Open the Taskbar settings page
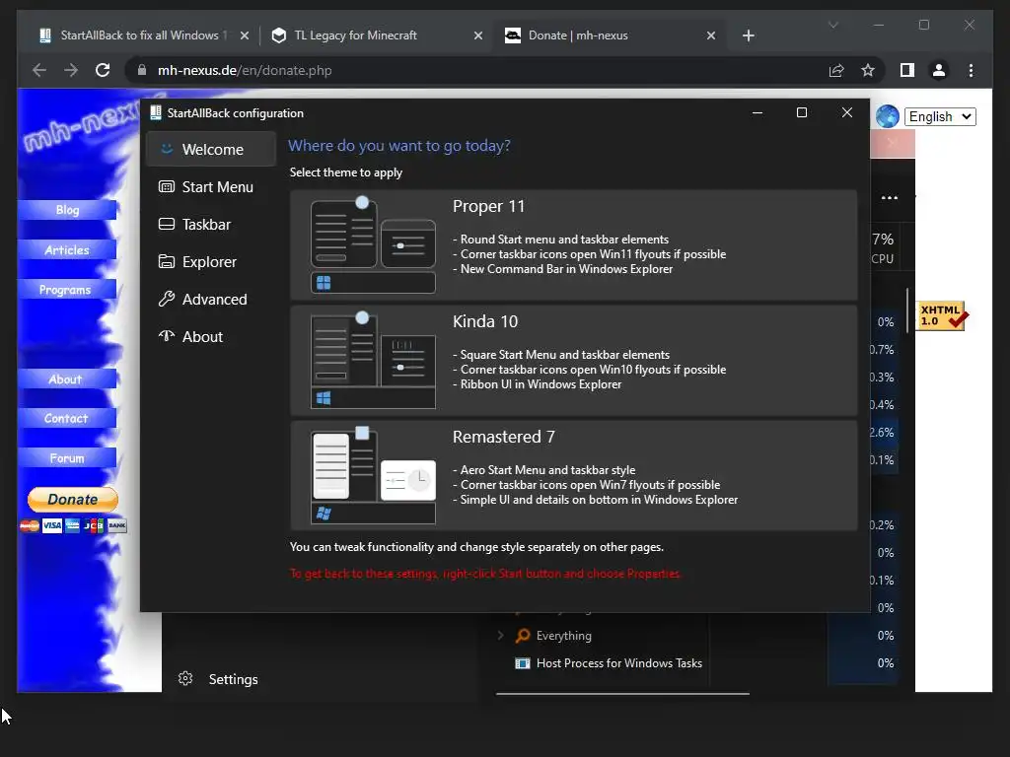 [x=211, y=224]
